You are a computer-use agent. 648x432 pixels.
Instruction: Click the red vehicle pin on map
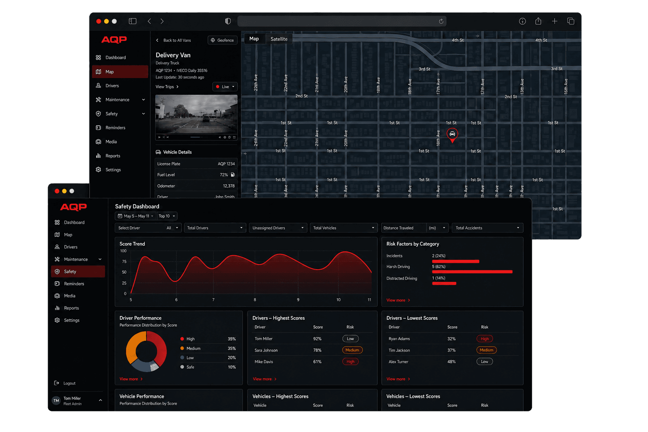click(x=452, y=135)
